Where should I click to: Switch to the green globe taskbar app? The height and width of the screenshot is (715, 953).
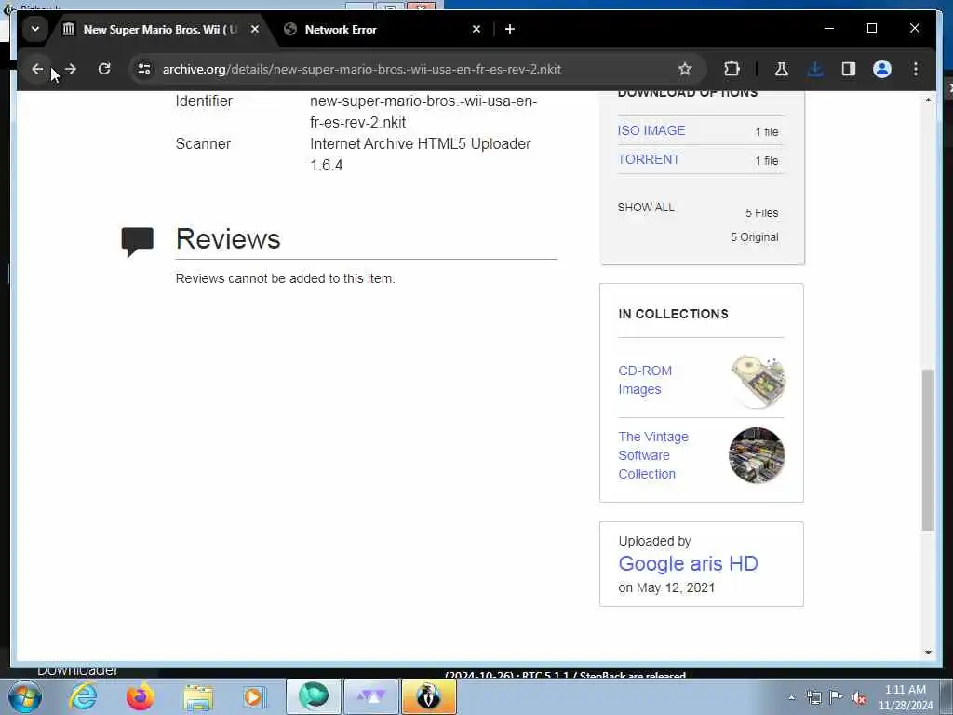314,696
